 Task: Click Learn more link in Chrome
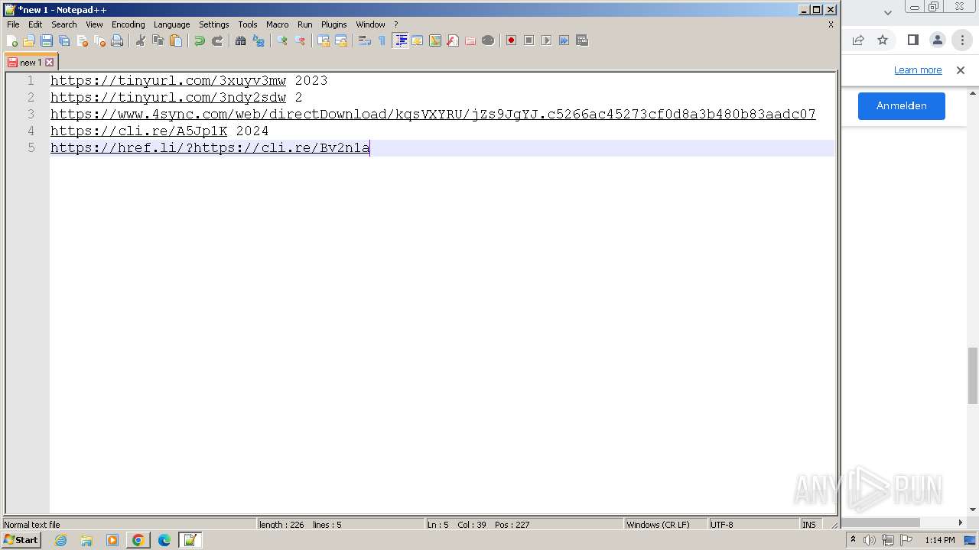[918, 70]
